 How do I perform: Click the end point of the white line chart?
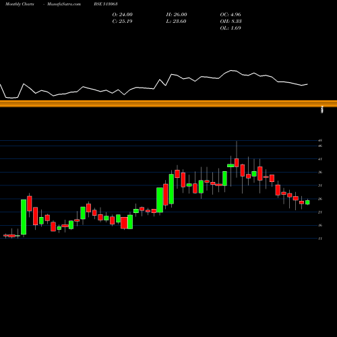[x=307, y=84]
